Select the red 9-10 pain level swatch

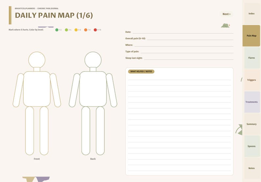click(x=95, y=30)
